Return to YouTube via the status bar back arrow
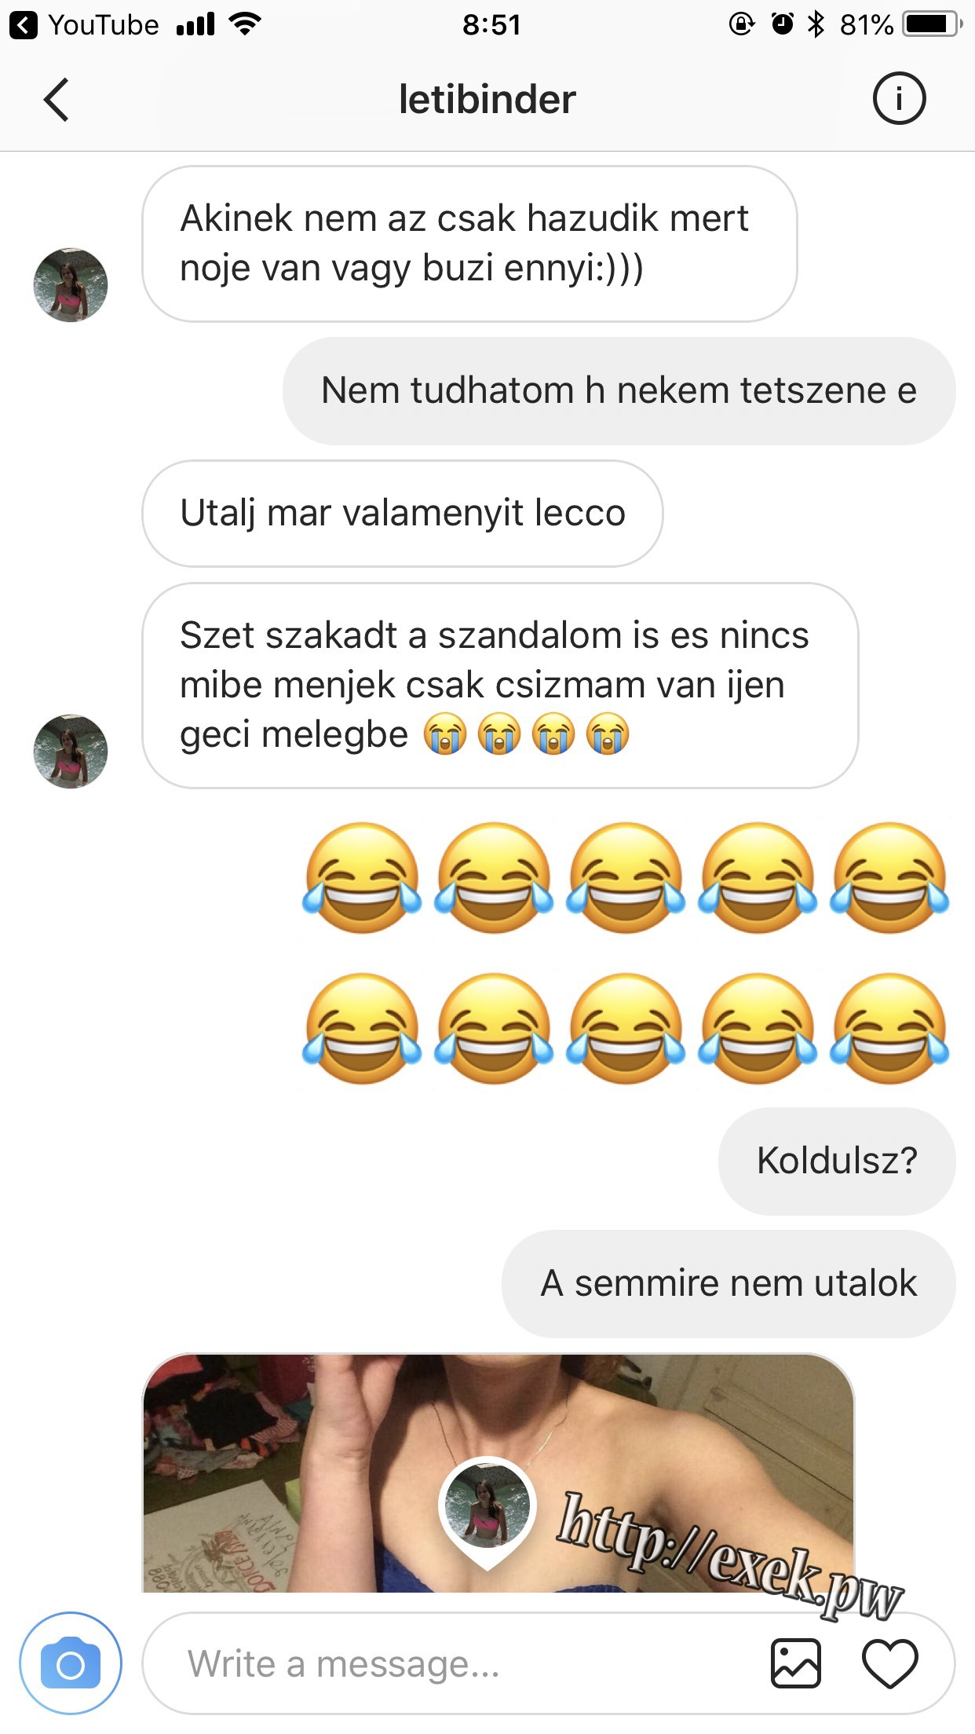975x1734 pixels. point(24,25)
